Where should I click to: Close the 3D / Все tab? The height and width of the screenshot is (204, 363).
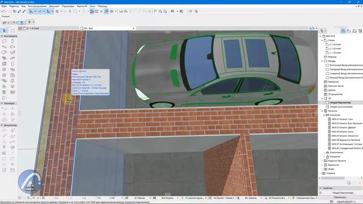tap(133, 28)
